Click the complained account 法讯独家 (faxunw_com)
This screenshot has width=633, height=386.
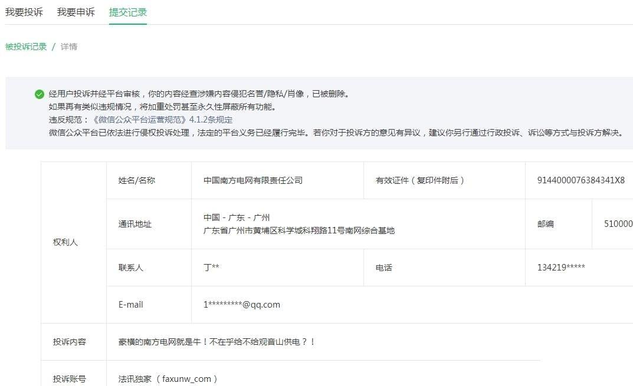click(168, 379)
